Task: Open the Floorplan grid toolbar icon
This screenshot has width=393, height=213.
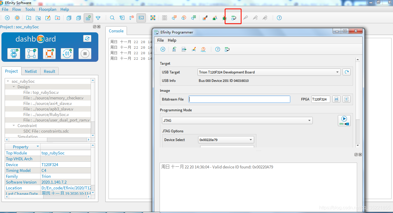Action: tap(165, 18)
